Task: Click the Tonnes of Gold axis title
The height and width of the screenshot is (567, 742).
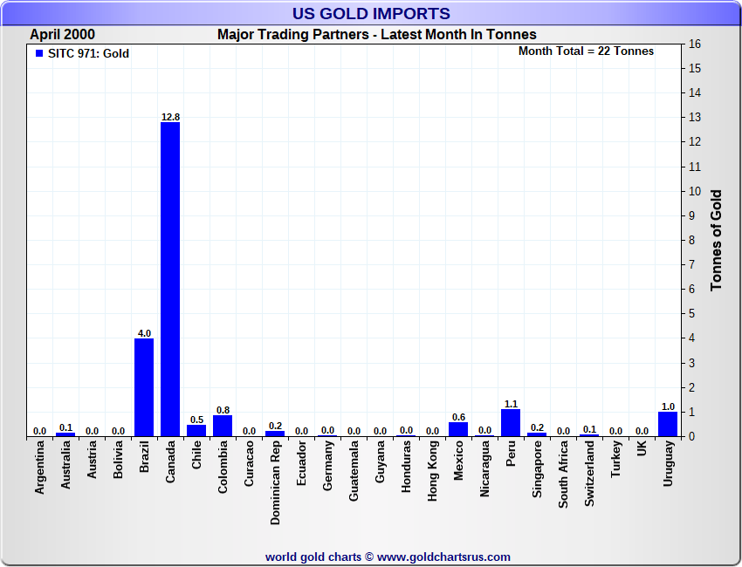Action: coord(717,240)
